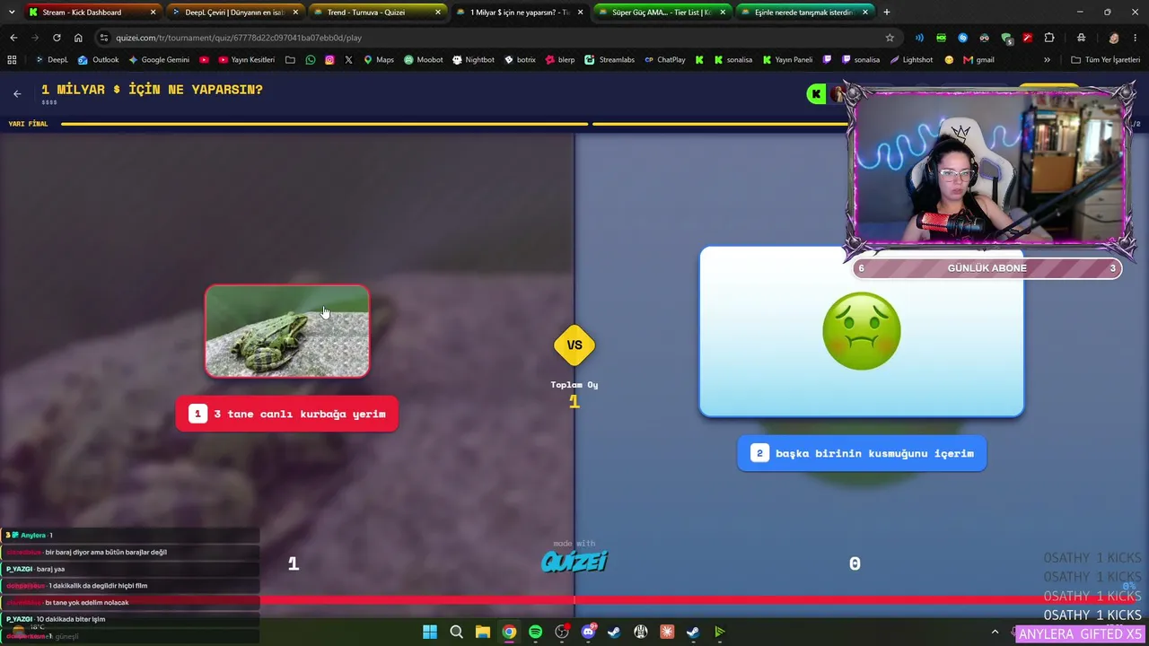
Task: Open the ChatPlay bookmark
Action: 665,60
